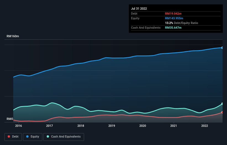Screen dimensions: 227x145
Task: Toggle the Cash And Equivalents legend button
Action: [64, 137]
